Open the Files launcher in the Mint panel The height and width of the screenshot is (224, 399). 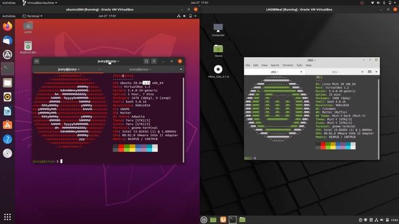(243, 220)
